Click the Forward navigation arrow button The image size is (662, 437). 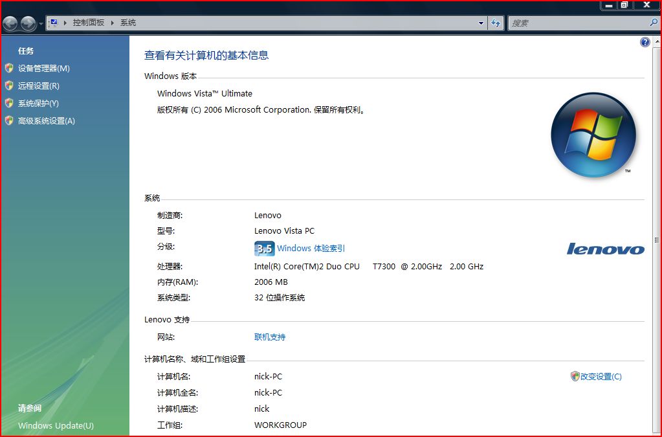tap(28, 24)
